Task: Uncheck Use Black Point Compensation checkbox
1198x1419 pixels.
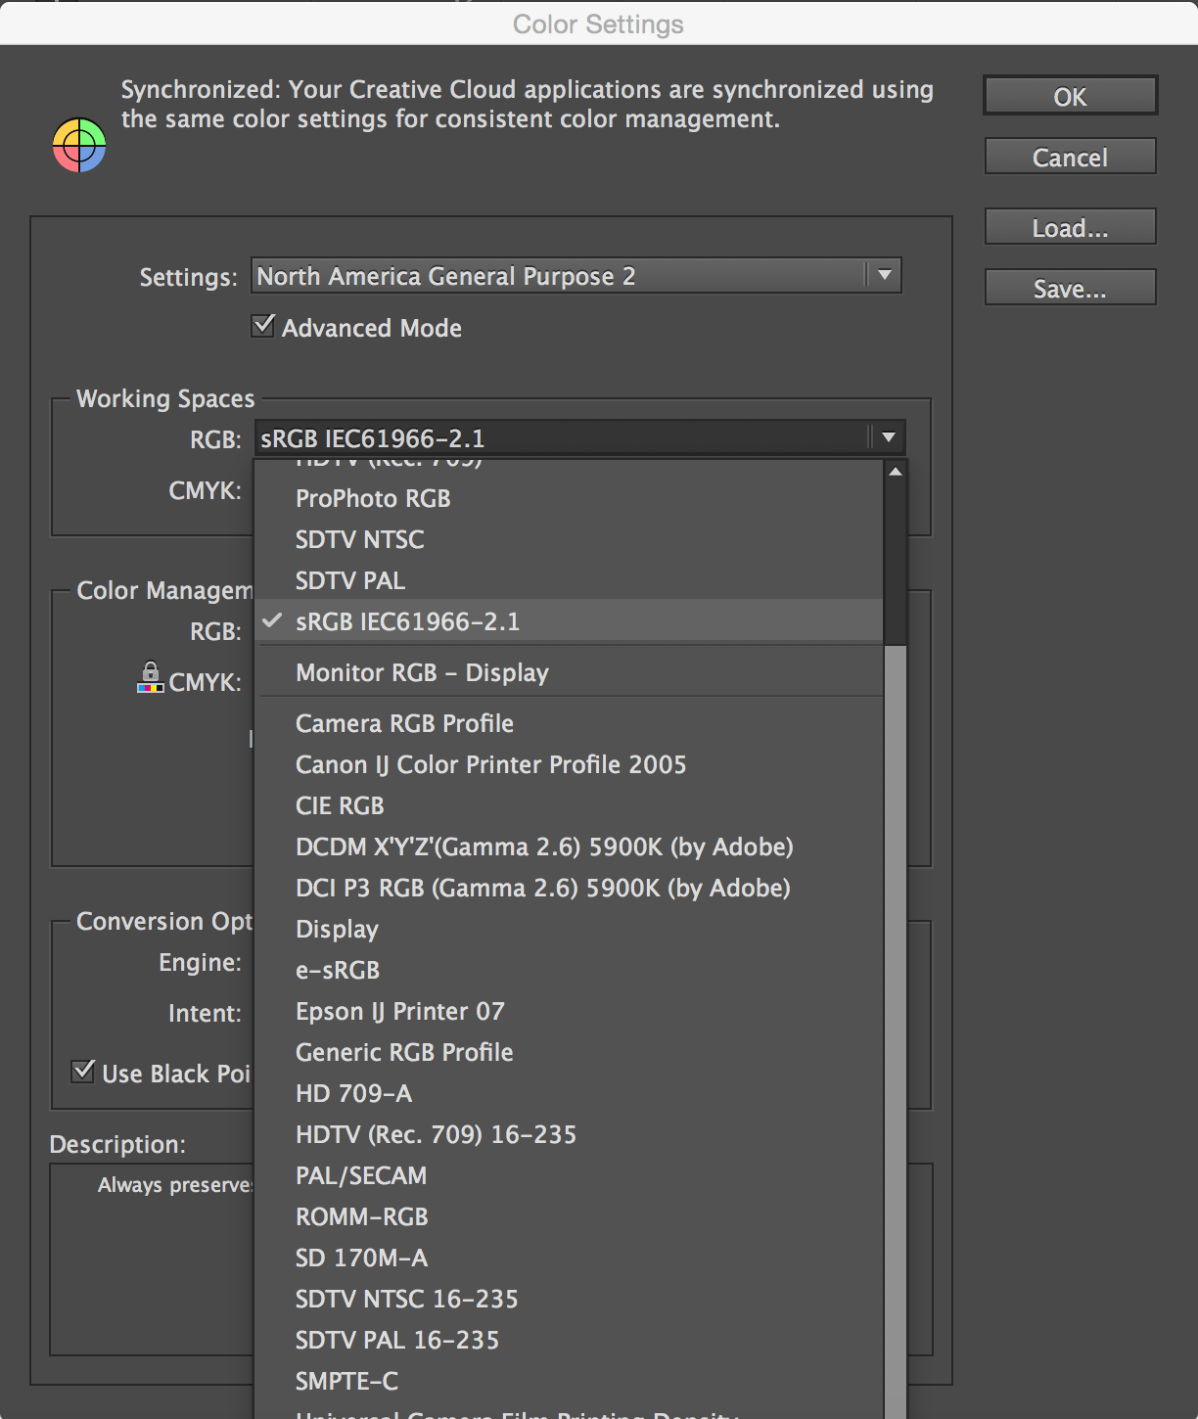Action: [84, 1072]
